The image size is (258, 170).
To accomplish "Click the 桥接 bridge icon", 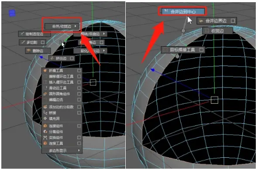I will [x=45, y=113].
